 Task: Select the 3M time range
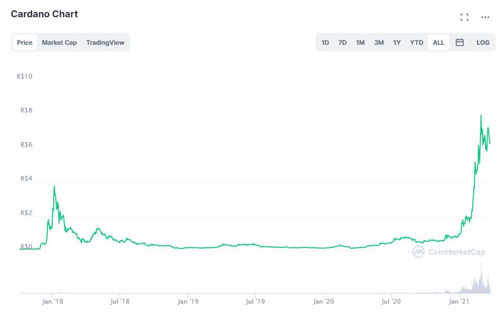(379, 42)
